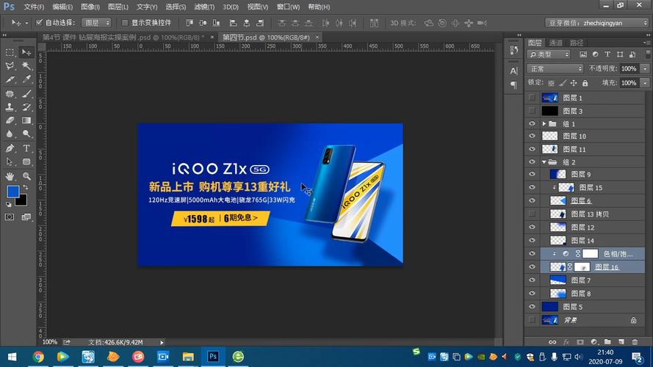The height and width of the screenshot is (367, 653).
Task: Show hidden layer 图层 3
Action: pos(532,111)
